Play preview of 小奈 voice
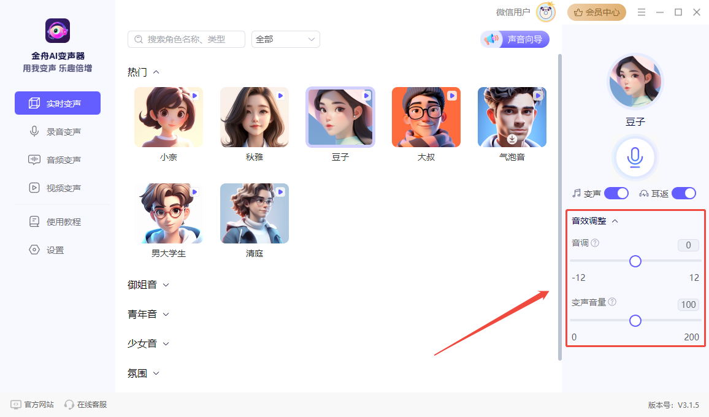709x417 pixels. (194, 96)
